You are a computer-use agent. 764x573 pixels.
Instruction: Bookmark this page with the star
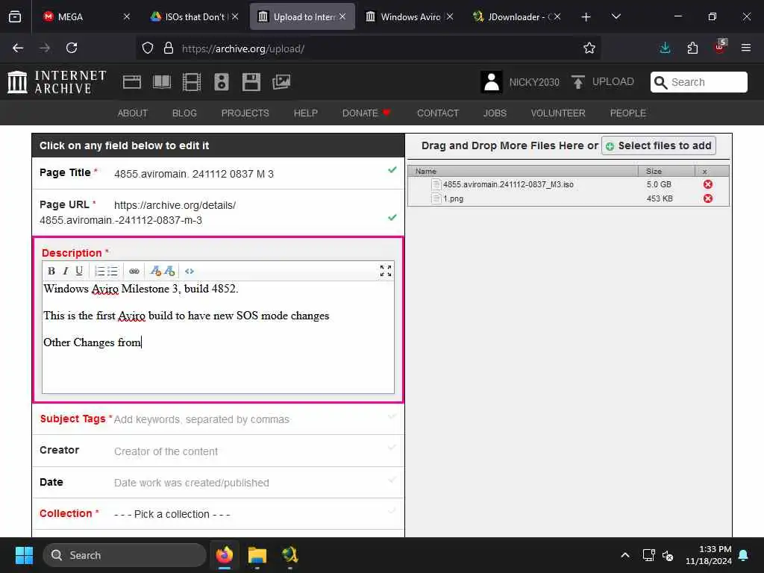click(589, 48)
